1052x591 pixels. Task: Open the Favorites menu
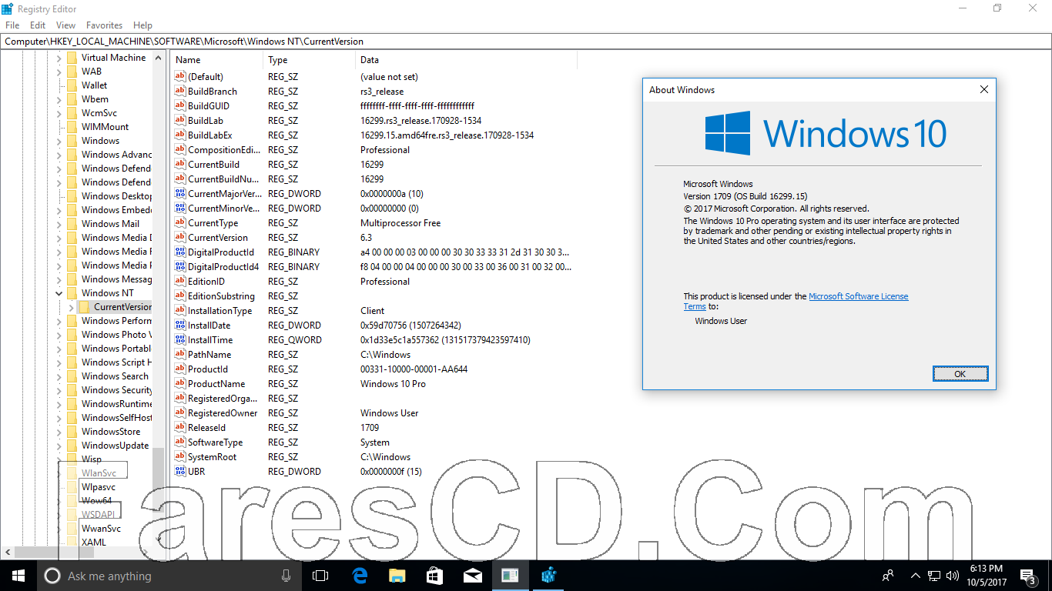(104, 25)
